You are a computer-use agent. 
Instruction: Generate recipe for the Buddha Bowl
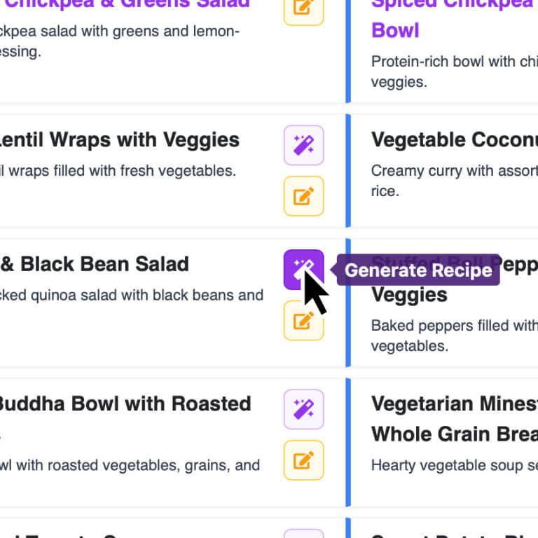coord(303,409)
